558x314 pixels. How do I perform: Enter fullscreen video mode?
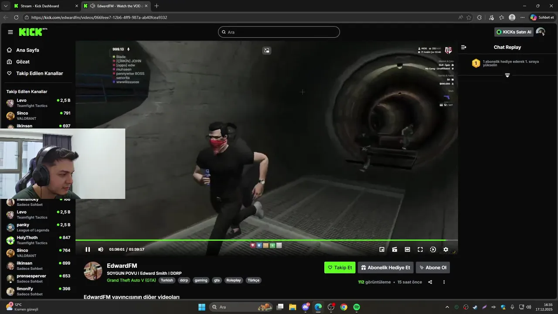420,249
